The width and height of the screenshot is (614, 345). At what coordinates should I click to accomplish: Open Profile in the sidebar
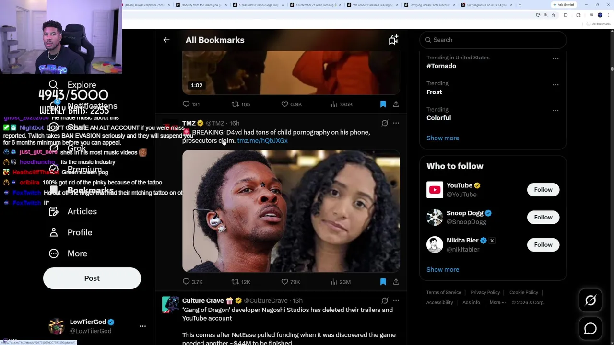(x=71, y=232)
